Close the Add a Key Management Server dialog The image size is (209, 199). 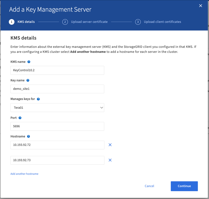point(201,6)
